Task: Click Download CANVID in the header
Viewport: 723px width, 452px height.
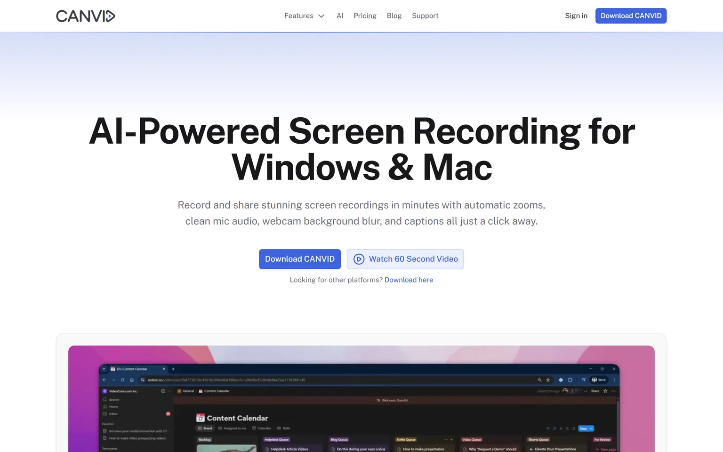Action: pyautogui.click(x=631, y=16)
